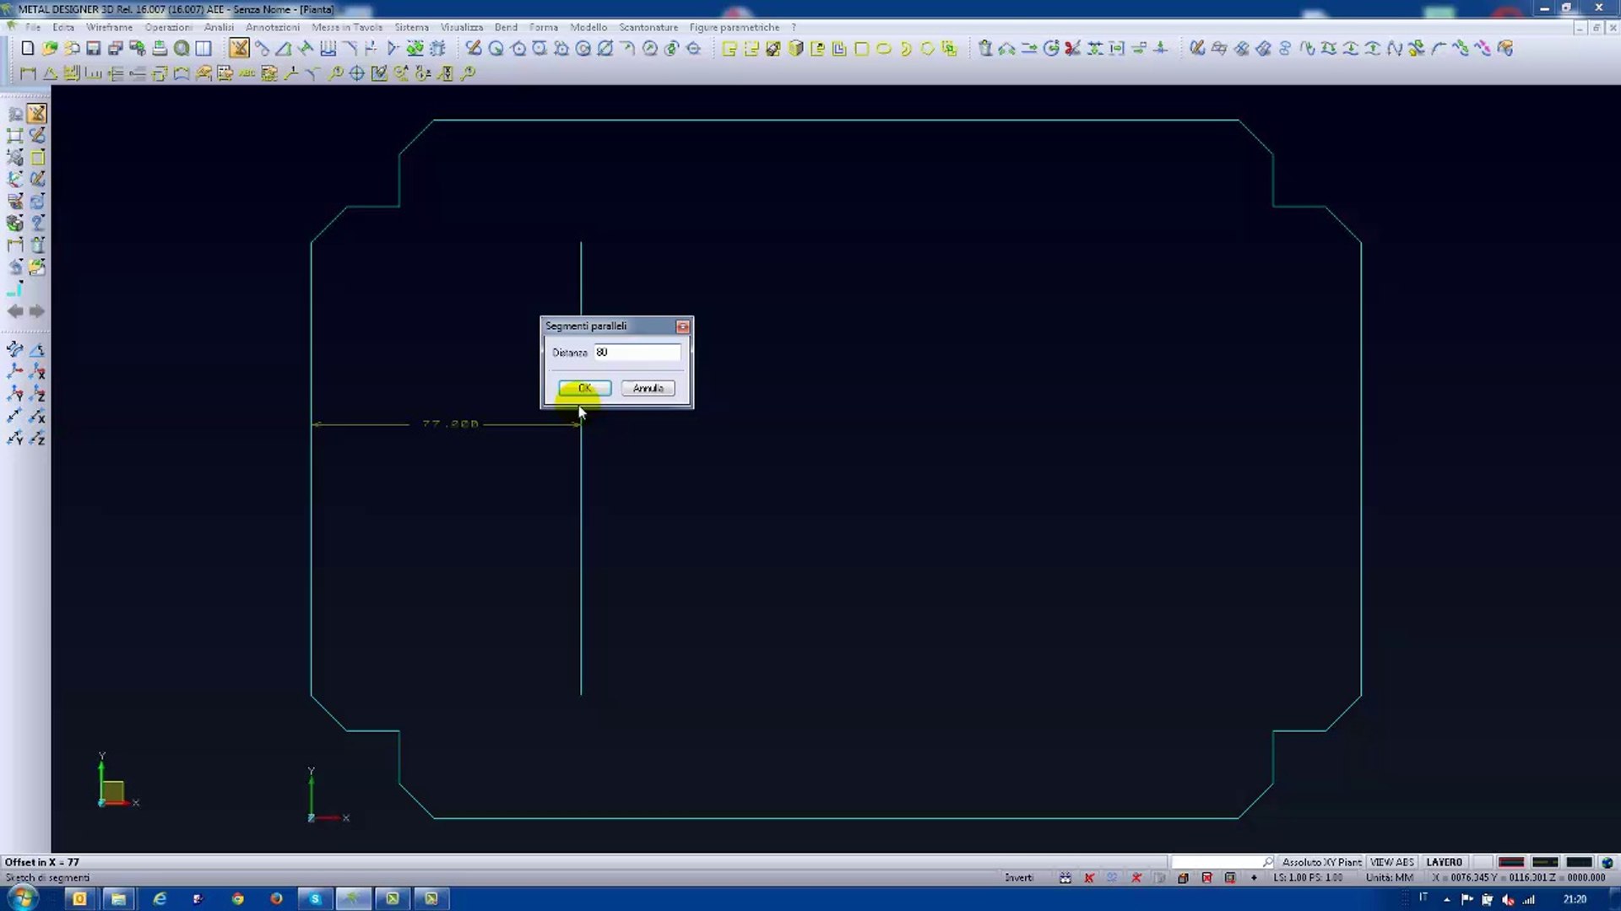Select the highlighted sketch tool icon
Viewport: 1621px width, 911px height.
pos(240,49)
